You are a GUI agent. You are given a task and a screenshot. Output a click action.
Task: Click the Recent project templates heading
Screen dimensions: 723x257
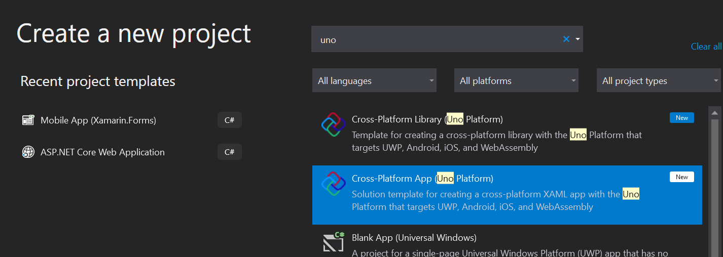(x=98, y=81)
